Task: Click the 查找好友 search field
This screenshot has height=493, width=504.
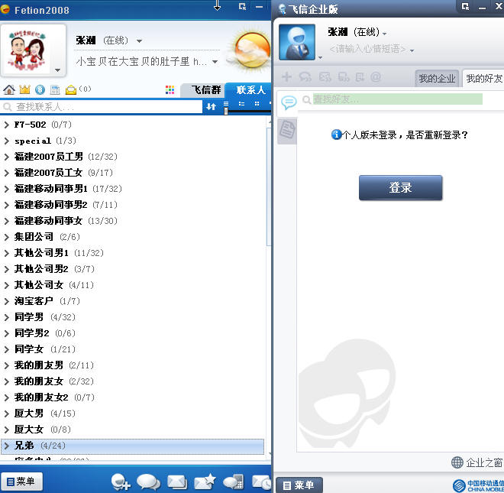Action: pos(398,99)
